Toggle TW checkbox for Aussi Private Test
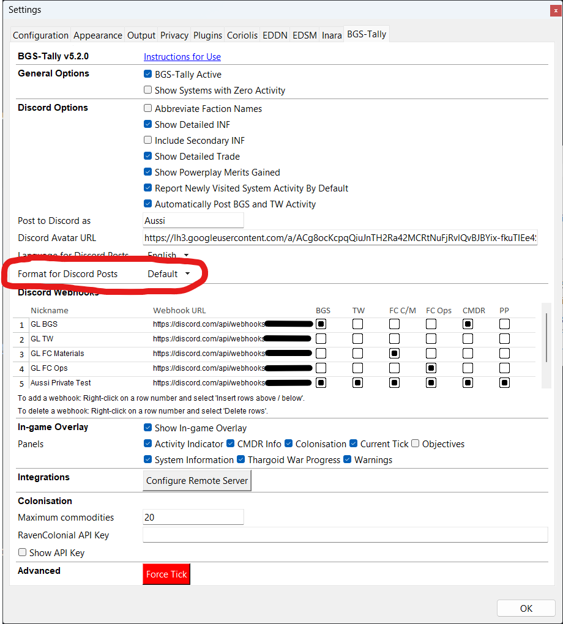The width and height of the screenshot is (563, 624). 357,383
